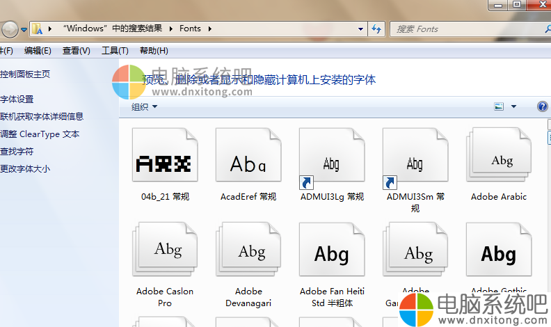Click the ADMUI3Lg 常规 name label
This screenshot has width=551, height=327.
332,197
